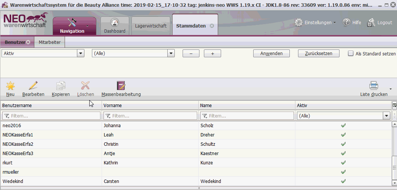Open Massenbearbeitung book icon
Screen dimensions: 397x190
tap(121, 86)
